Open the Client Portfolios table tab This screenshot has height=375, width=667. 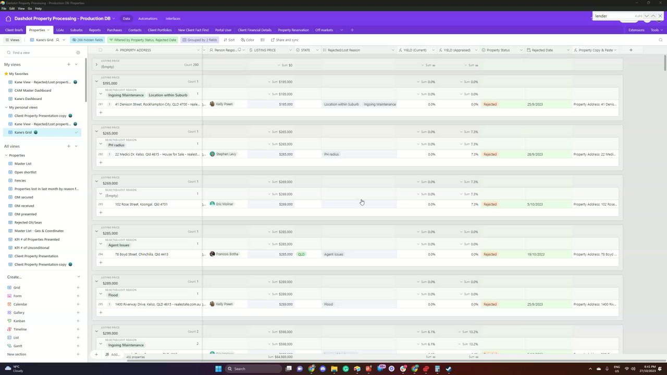[159, 30]
